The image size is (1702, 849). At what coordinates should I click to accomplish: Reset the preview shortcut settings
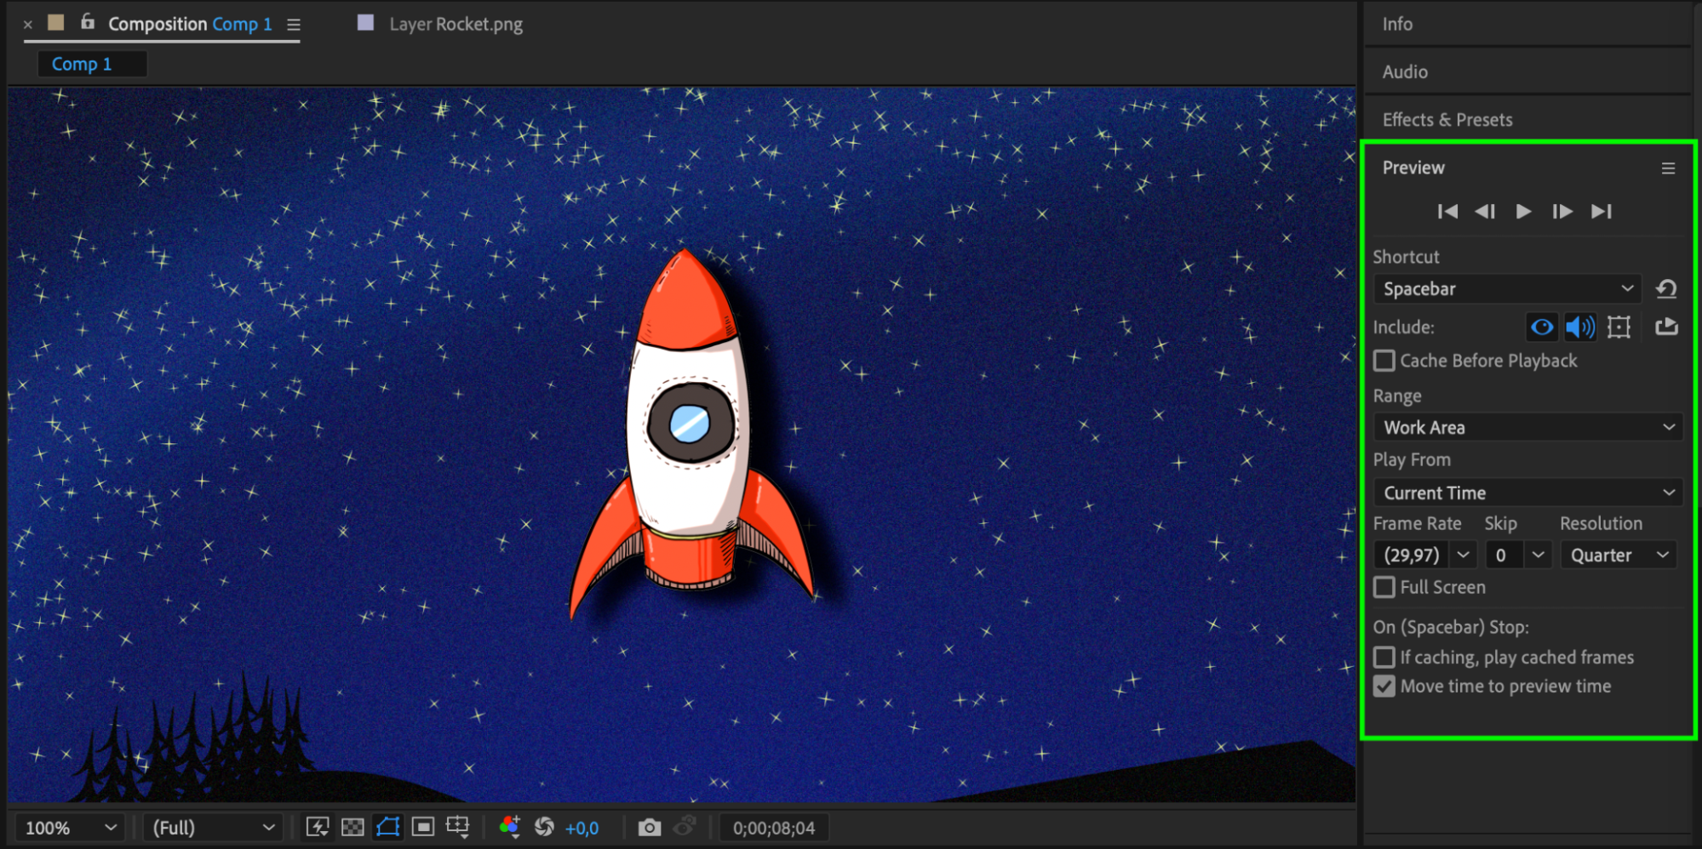tap(1666, 289)
